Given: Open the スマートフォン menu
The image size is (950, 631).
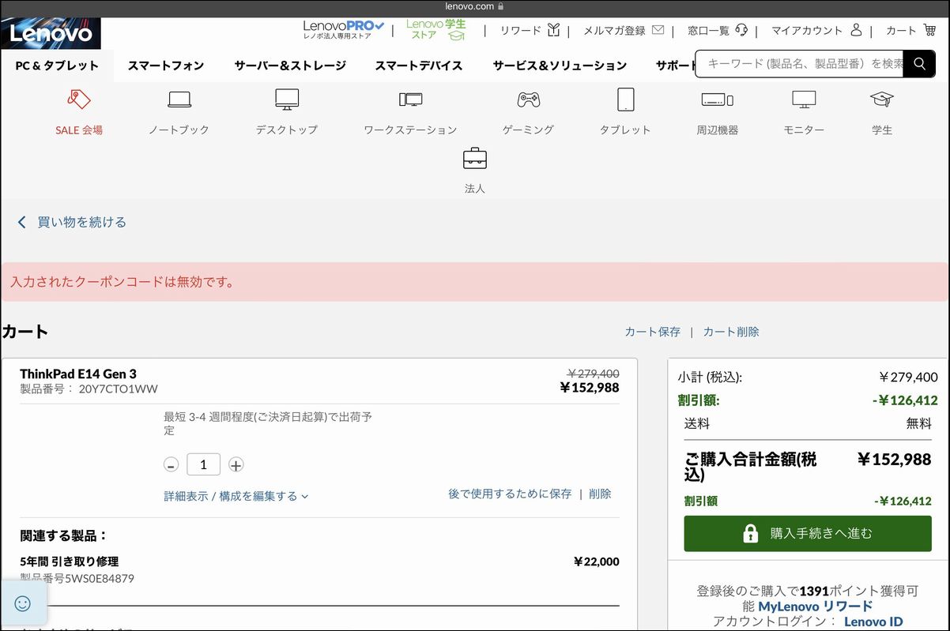Looking at the screenshot, I should 166,66.
